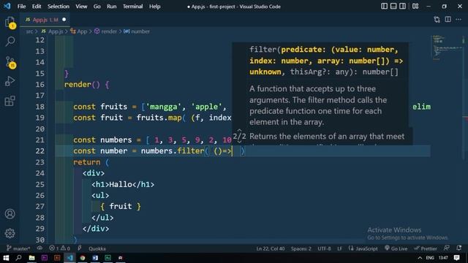Click Ln 22, Col 40 cursor position
Viewport: 468px width, 263px height.
click(271, 248)
